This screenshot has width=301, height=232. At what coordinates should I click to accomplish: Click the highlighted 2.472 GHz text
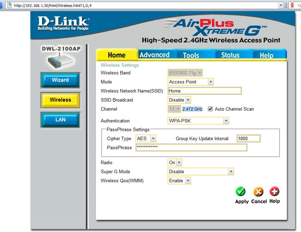click(192, 109)
